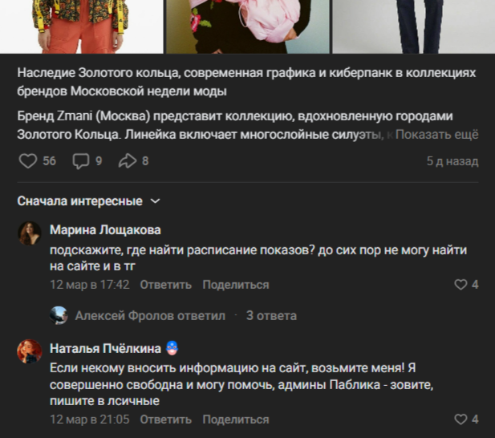Open Марина Лощакова's avatar

coord(30,233)
